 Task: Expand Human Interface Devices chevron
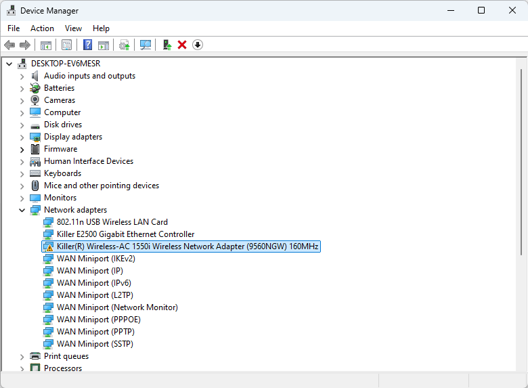point(22,162)
